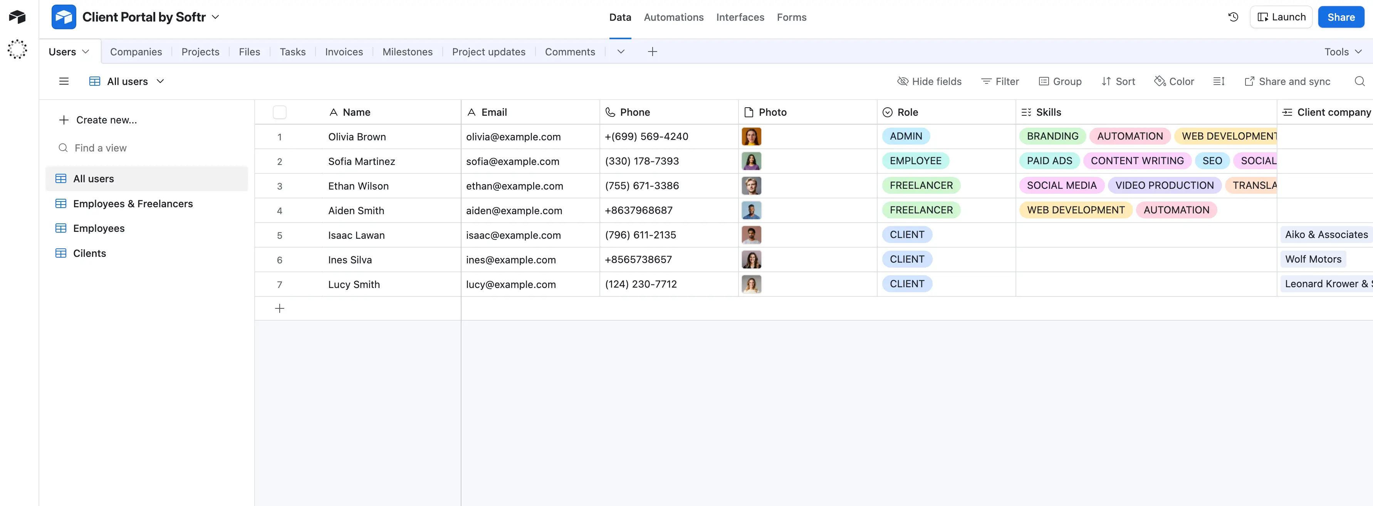Screen dimensions: 1373x506
Task: Open Filter settings for the table
Action: coord(1000,81)
